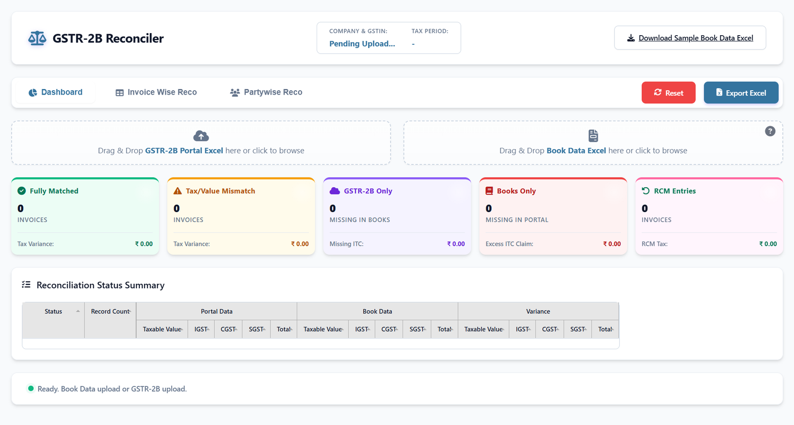Viewport: 794px width, 425px height.
Task: Click the green ready status dot
Action: 31,388
